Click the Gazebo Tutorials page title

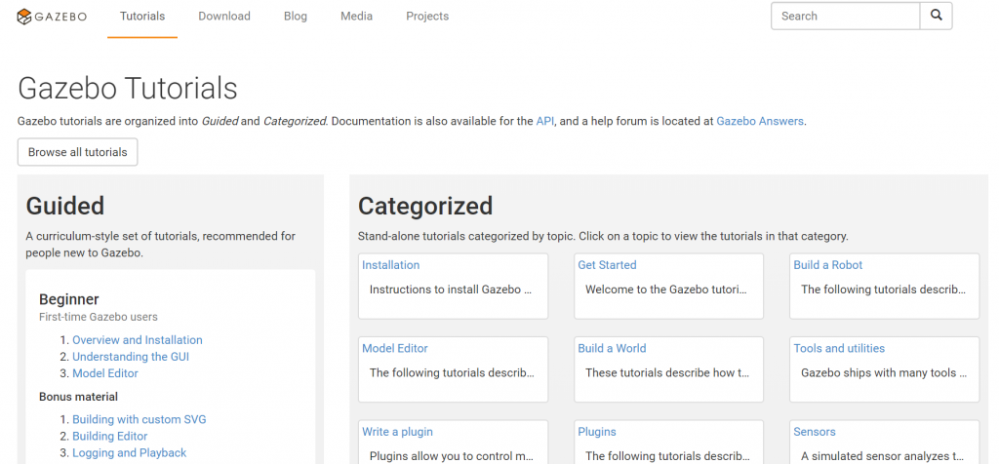128,88
